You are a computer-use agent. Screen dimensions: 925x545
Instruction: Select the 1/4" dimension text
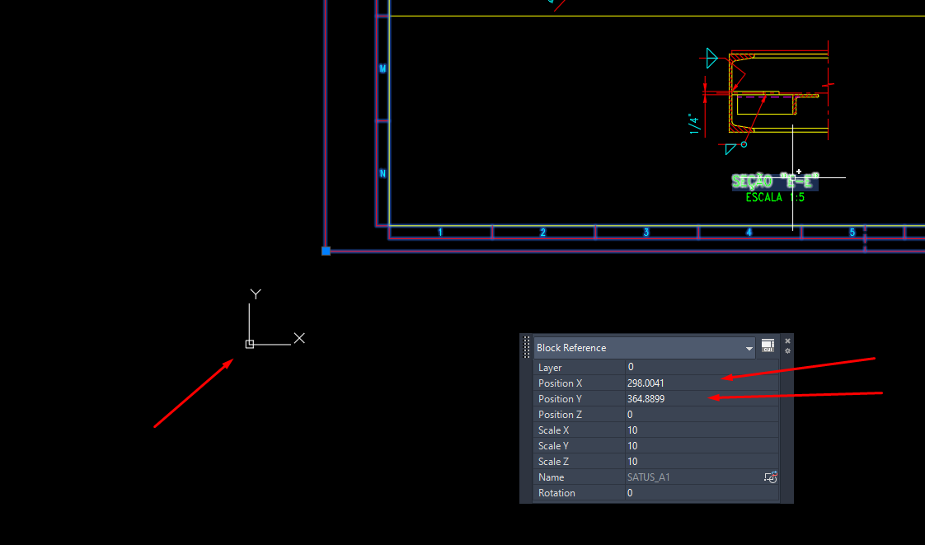point(694,125)
